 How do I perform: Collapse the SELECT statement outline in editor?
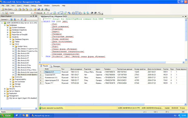(42, 22)
